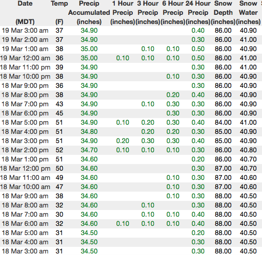This screenshot has height=255, width=262.
Task: Click the 34.80 accumulated precip value
Action: point(89,132)
